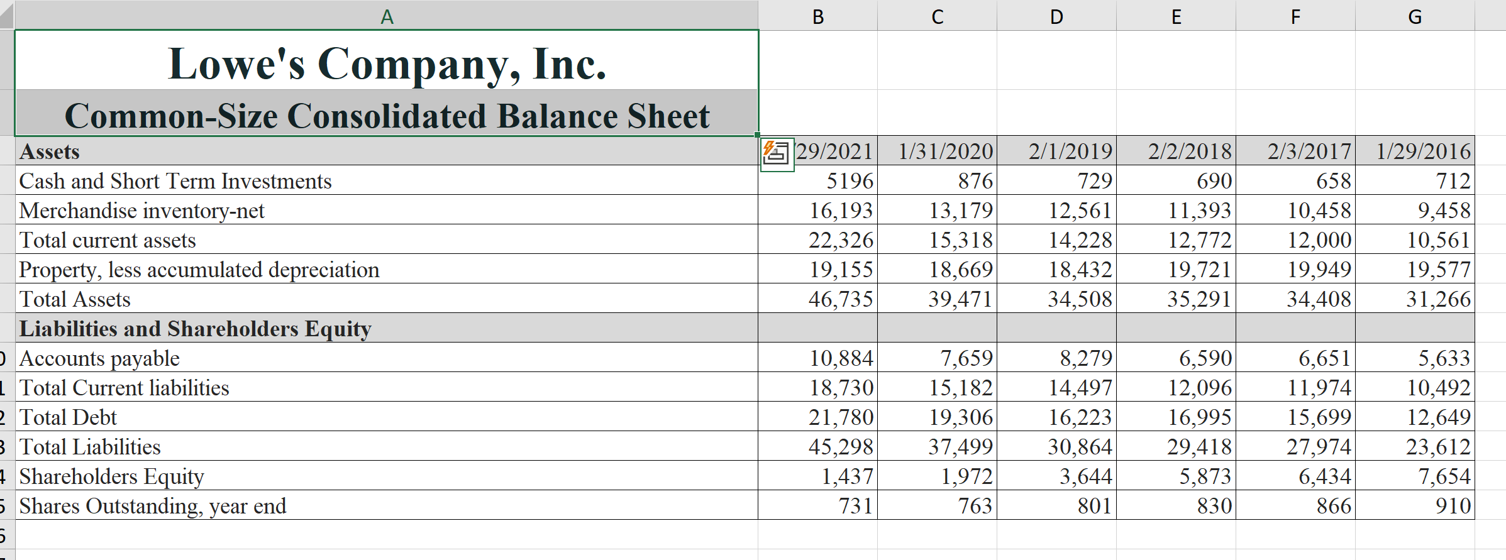Click shares outstanding 731 cell
Viewport: 1506px width, 560px height.
818,505
